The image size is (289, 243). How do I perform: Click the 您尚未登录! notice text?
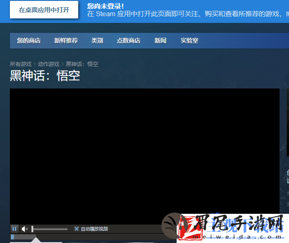point(106,6)
